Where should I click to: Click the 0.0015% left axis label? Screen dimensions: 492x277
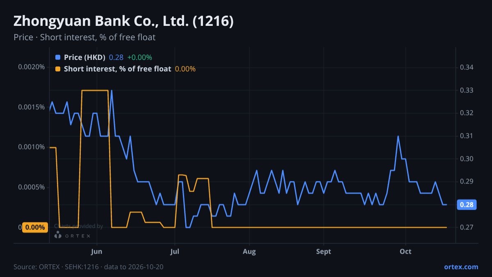[x=32, y=107]
